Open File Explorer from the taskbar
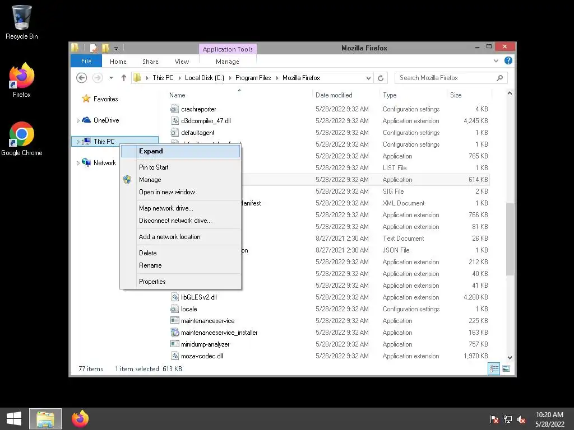Screen dimensions: 574x430 tap(45, 419)
